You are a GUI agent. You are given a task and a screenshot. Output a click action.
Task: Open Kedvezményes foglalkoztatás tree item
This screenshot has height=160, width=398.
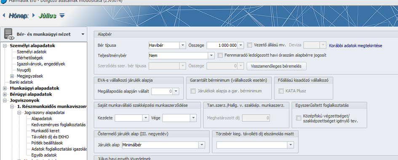[59, 125]
